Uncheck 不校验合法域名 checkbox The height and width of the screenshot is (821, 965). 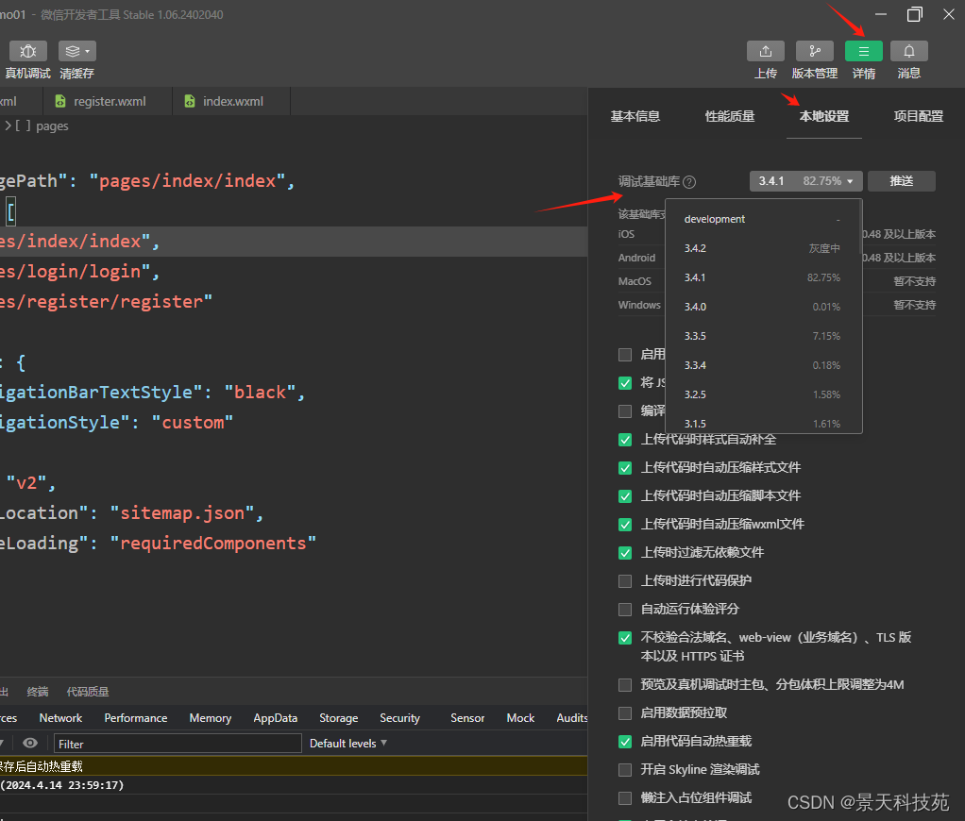625,638
